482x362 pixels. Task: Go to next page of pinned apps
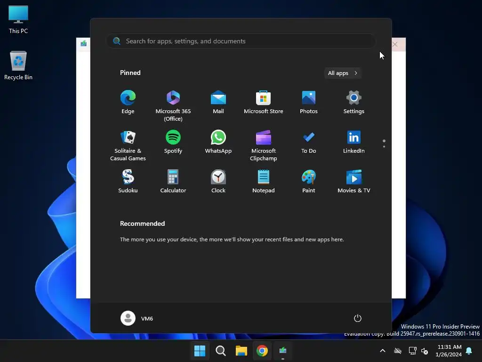(384, 147)
